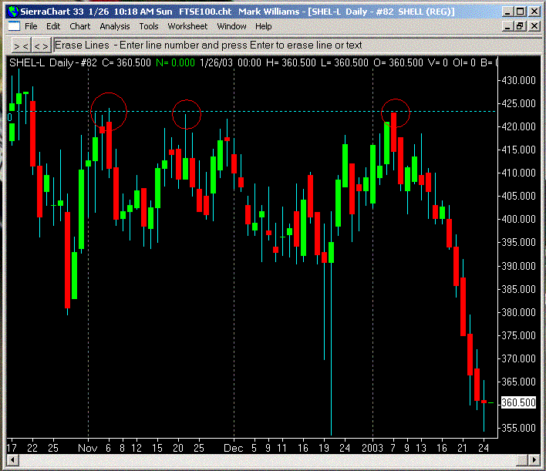Click the 430.000 price axis label
546x471 pixels.
pos(518,80)
